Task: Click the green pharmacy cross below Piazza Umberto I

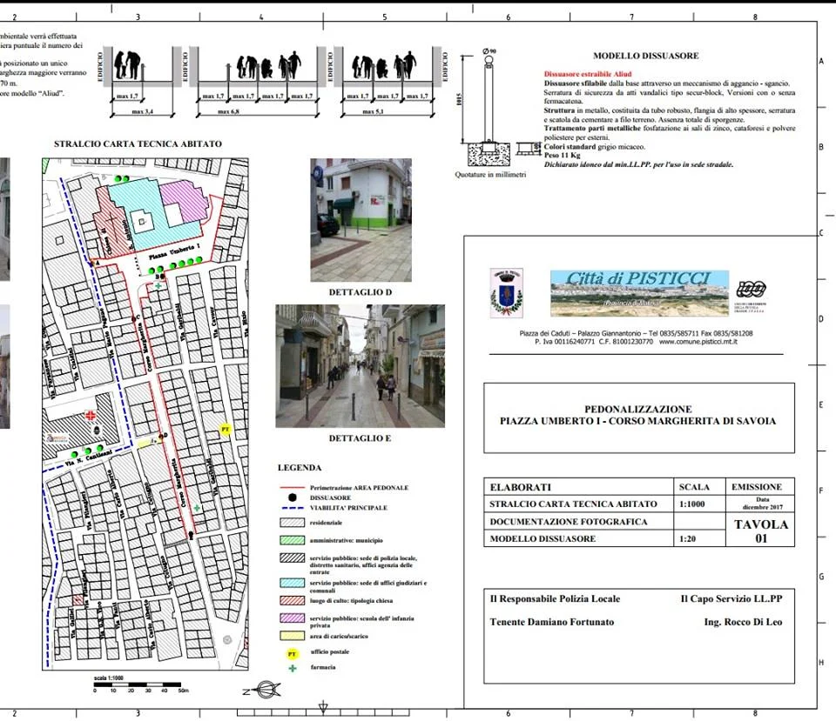Action: (x=158, y=286)
